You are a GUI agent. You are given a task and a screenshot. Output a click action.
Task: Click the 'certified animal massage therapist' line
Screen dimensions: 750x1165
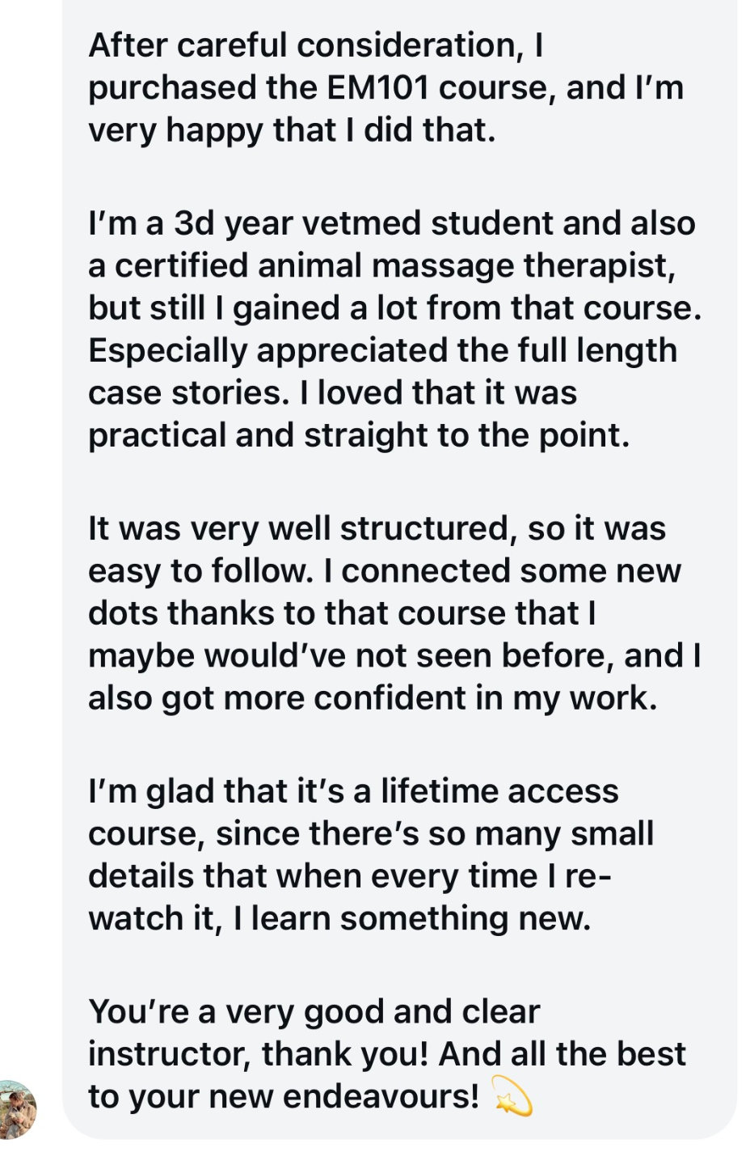[x=381, y=265]
